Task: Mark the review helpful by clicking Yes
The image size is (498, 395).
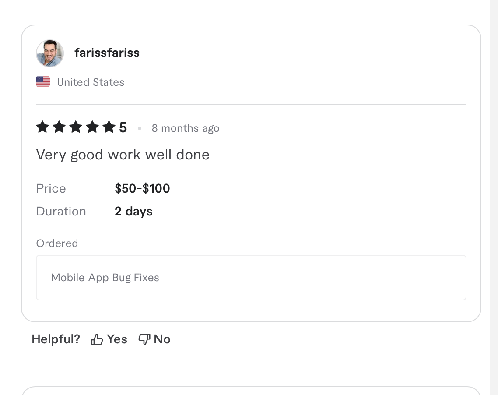Action: click(116, 339)
